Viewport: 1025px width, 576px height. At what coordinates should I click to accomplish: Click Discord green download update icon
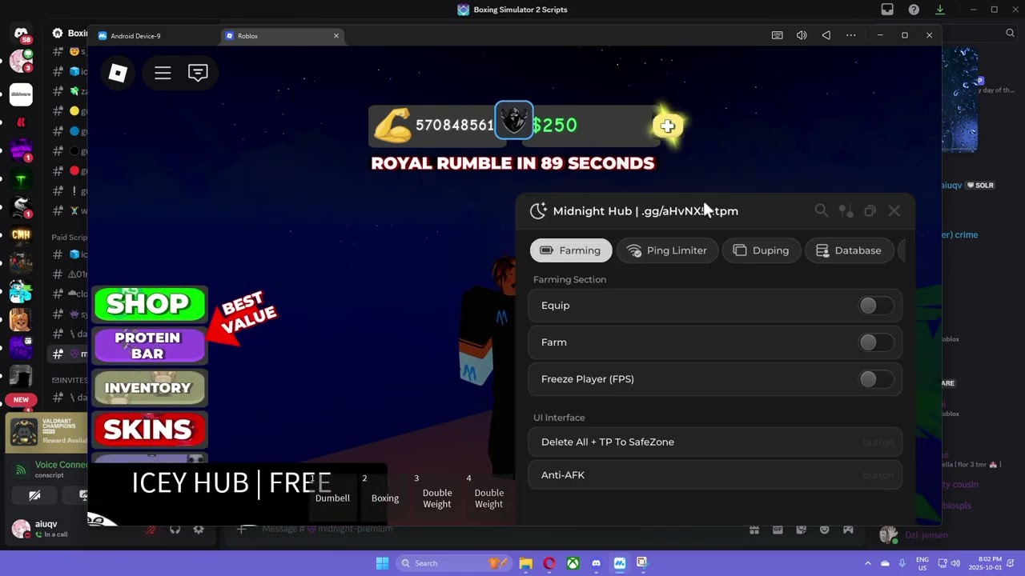tap(940, 10)
